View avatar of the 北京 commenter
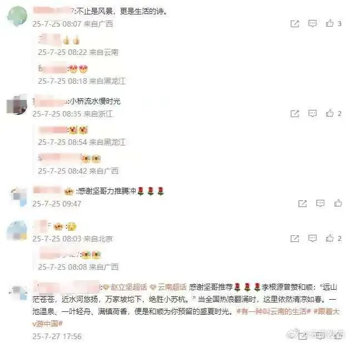Screen dimensions: 349x343 17,230
